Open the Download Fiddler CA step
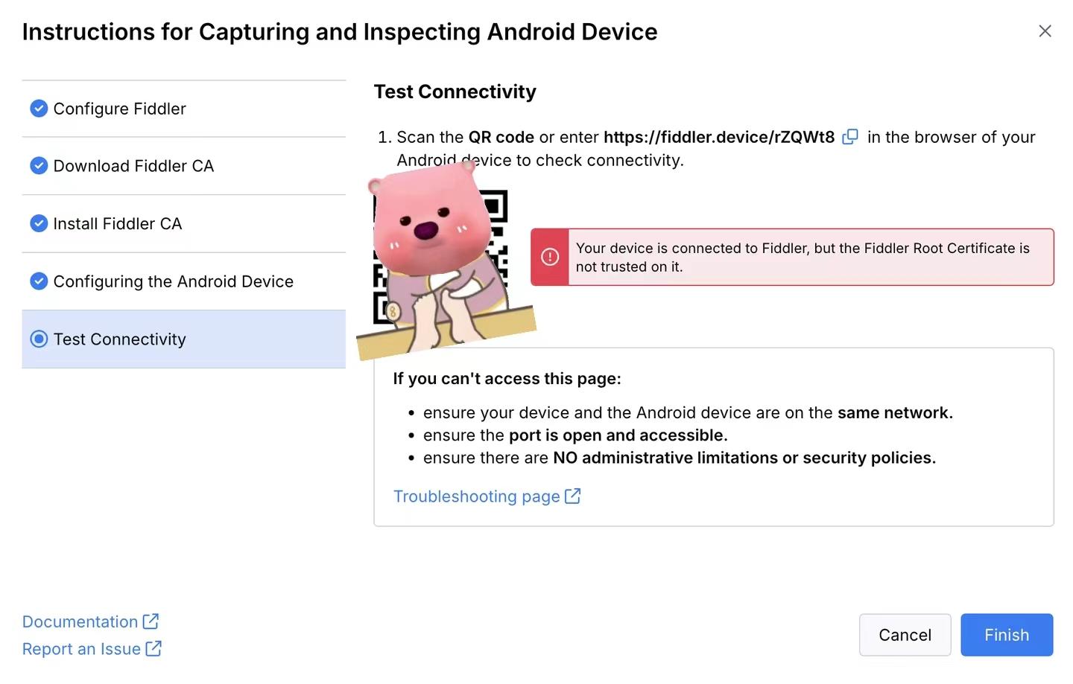 pos(133,166)
